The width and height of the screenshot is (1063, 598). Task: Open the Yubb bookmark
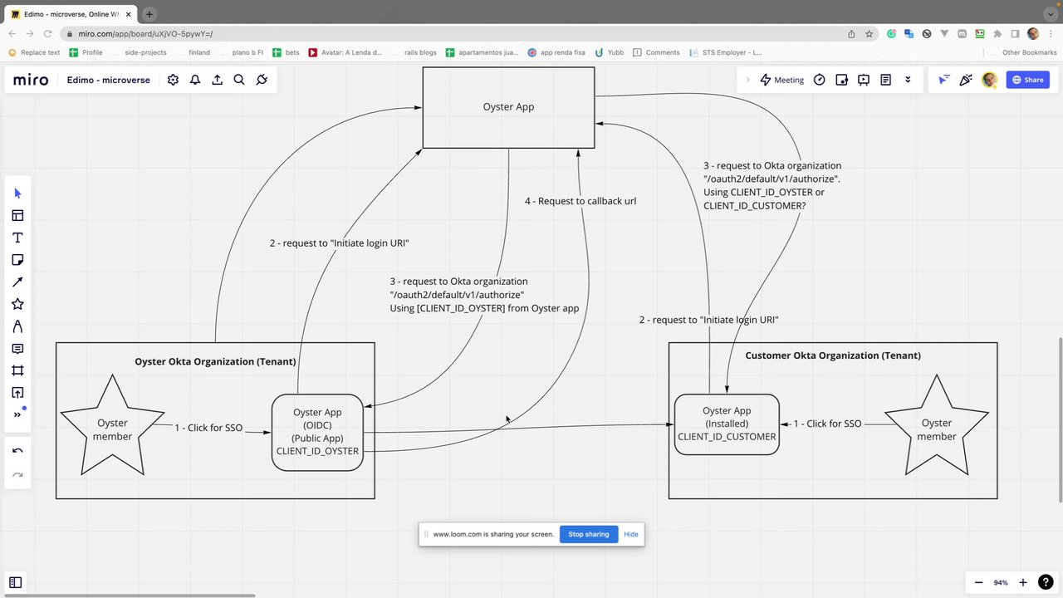610,52
